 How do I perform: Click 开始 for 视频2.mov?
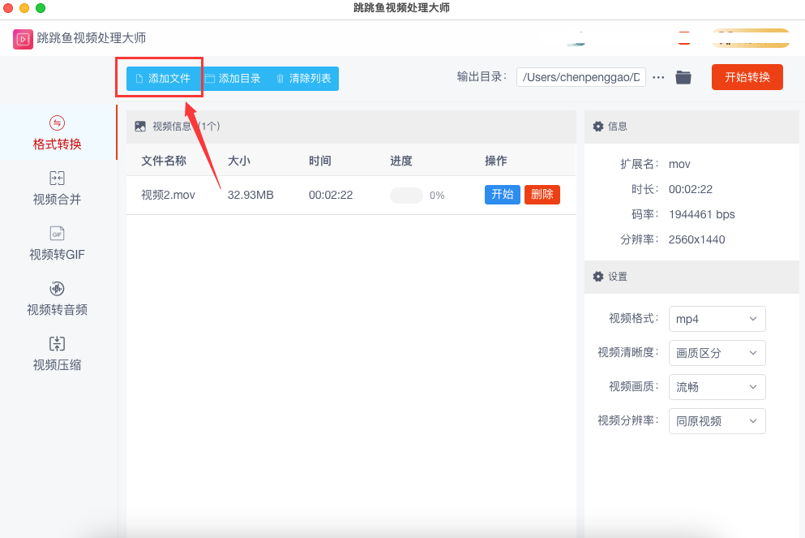[503, 195]
